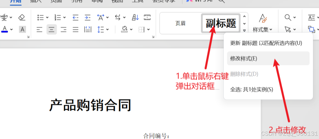Toggle character shading gray A button
319x139 pixels.
click(x=22, y=30)
